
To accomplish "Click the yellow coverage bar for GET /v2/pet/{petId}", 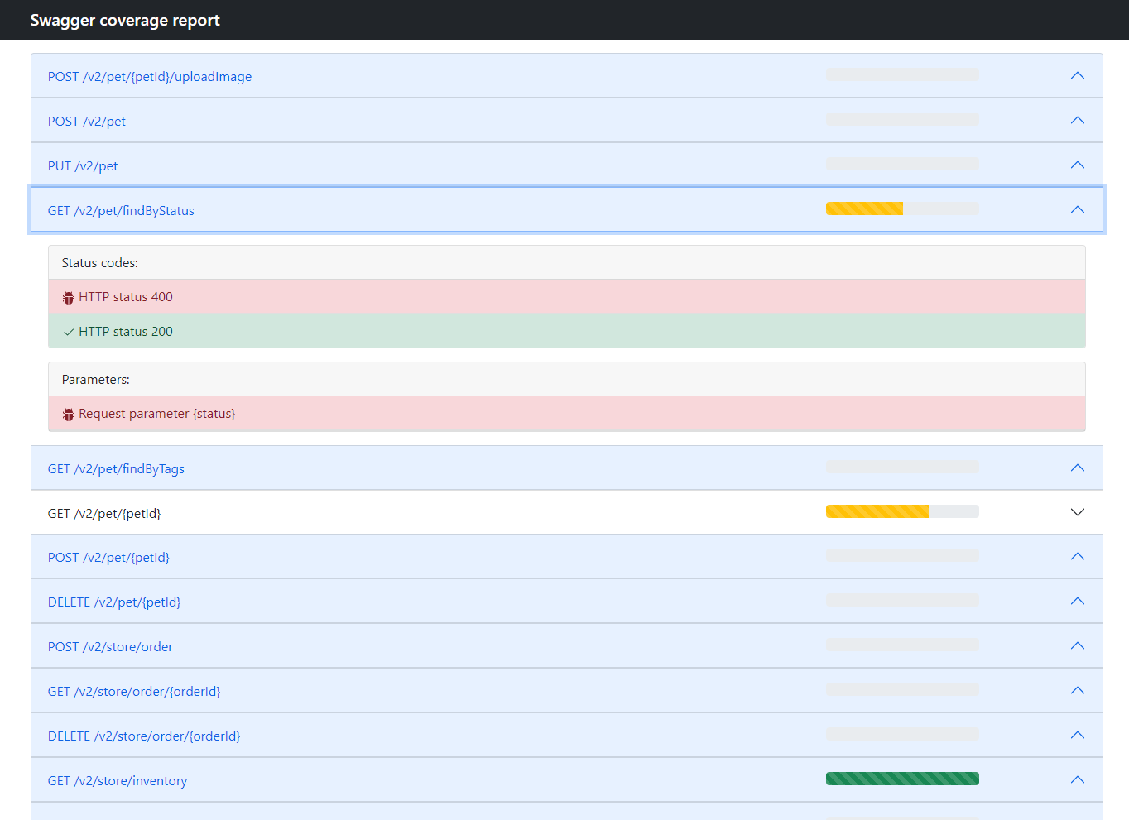I will pyautogui.click(x=877, y=511).
